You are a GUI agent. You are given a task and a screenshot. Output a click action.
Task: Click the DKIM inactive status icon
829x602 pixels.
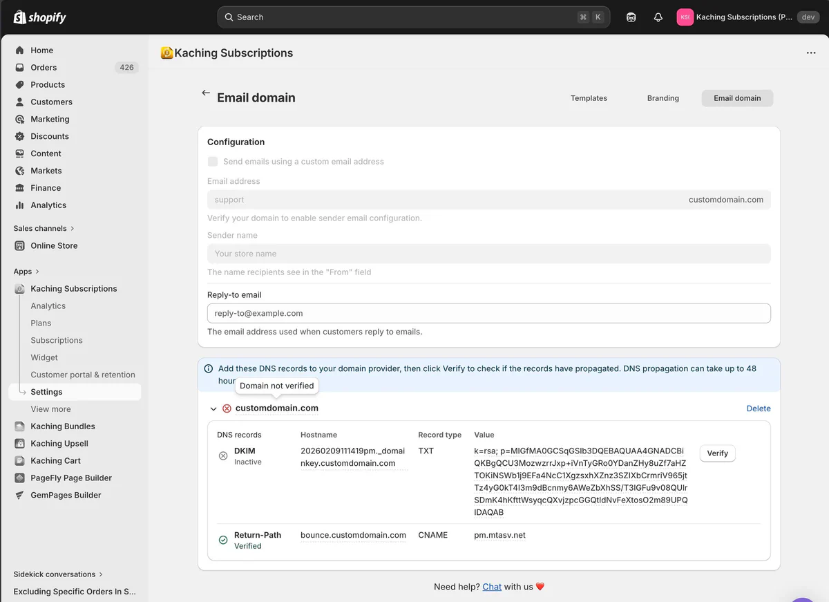223,456
